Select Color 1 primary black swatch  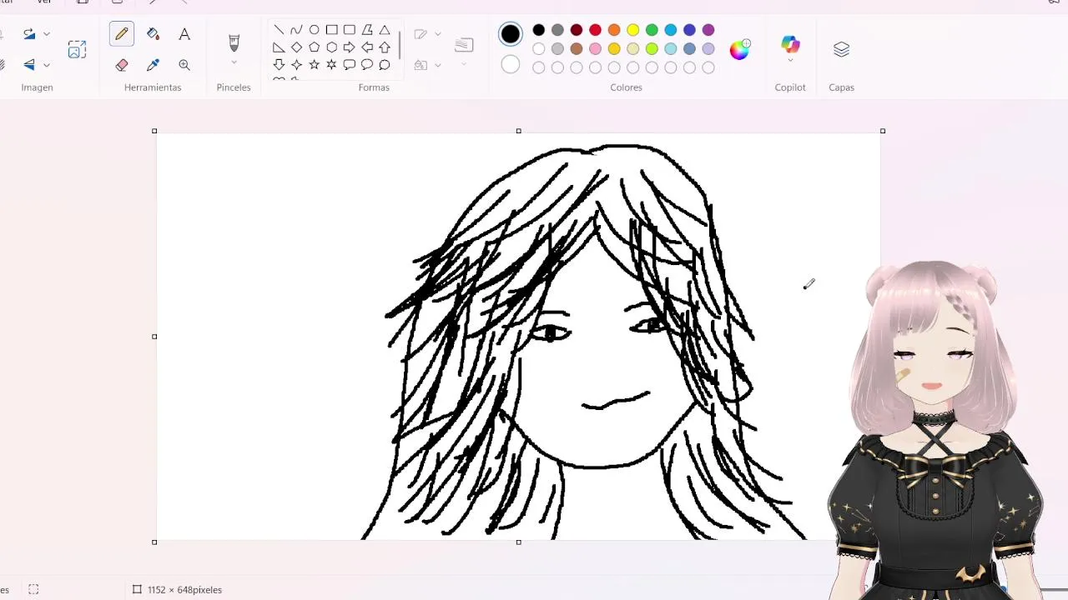pyautogui.click(x=511, y=34)
